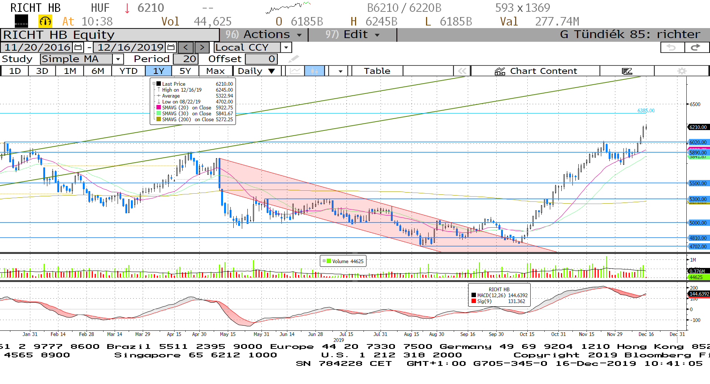710x384 pixels.
Task: Click the black Last Price color swatch
Action: tap(158, 84)
